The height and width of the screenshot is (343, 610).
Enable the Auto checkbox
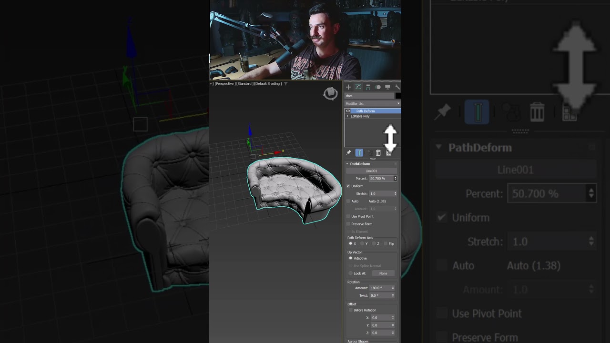(348, 201)
